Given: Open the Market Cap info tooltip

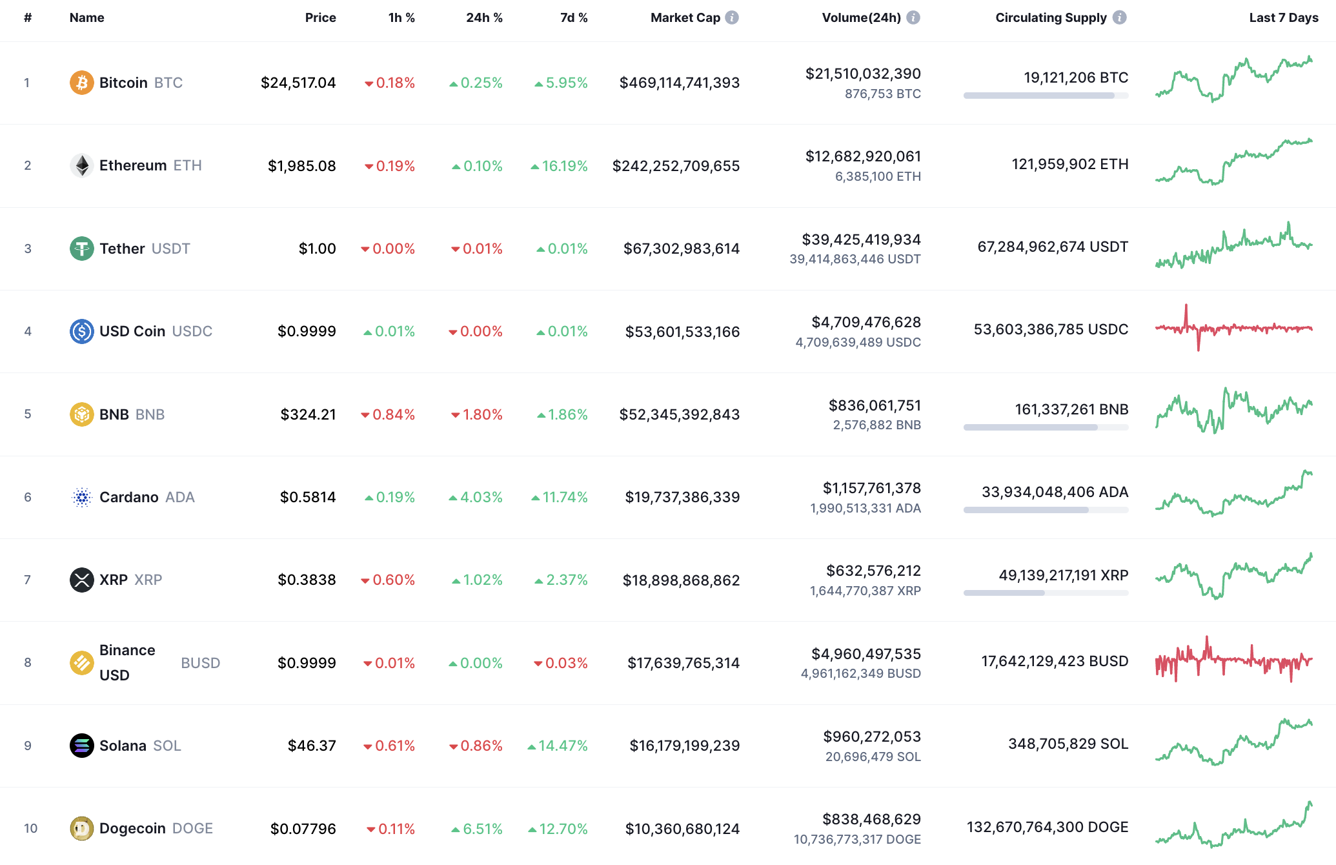Looking at the screenshot, I should pos(733,17).
